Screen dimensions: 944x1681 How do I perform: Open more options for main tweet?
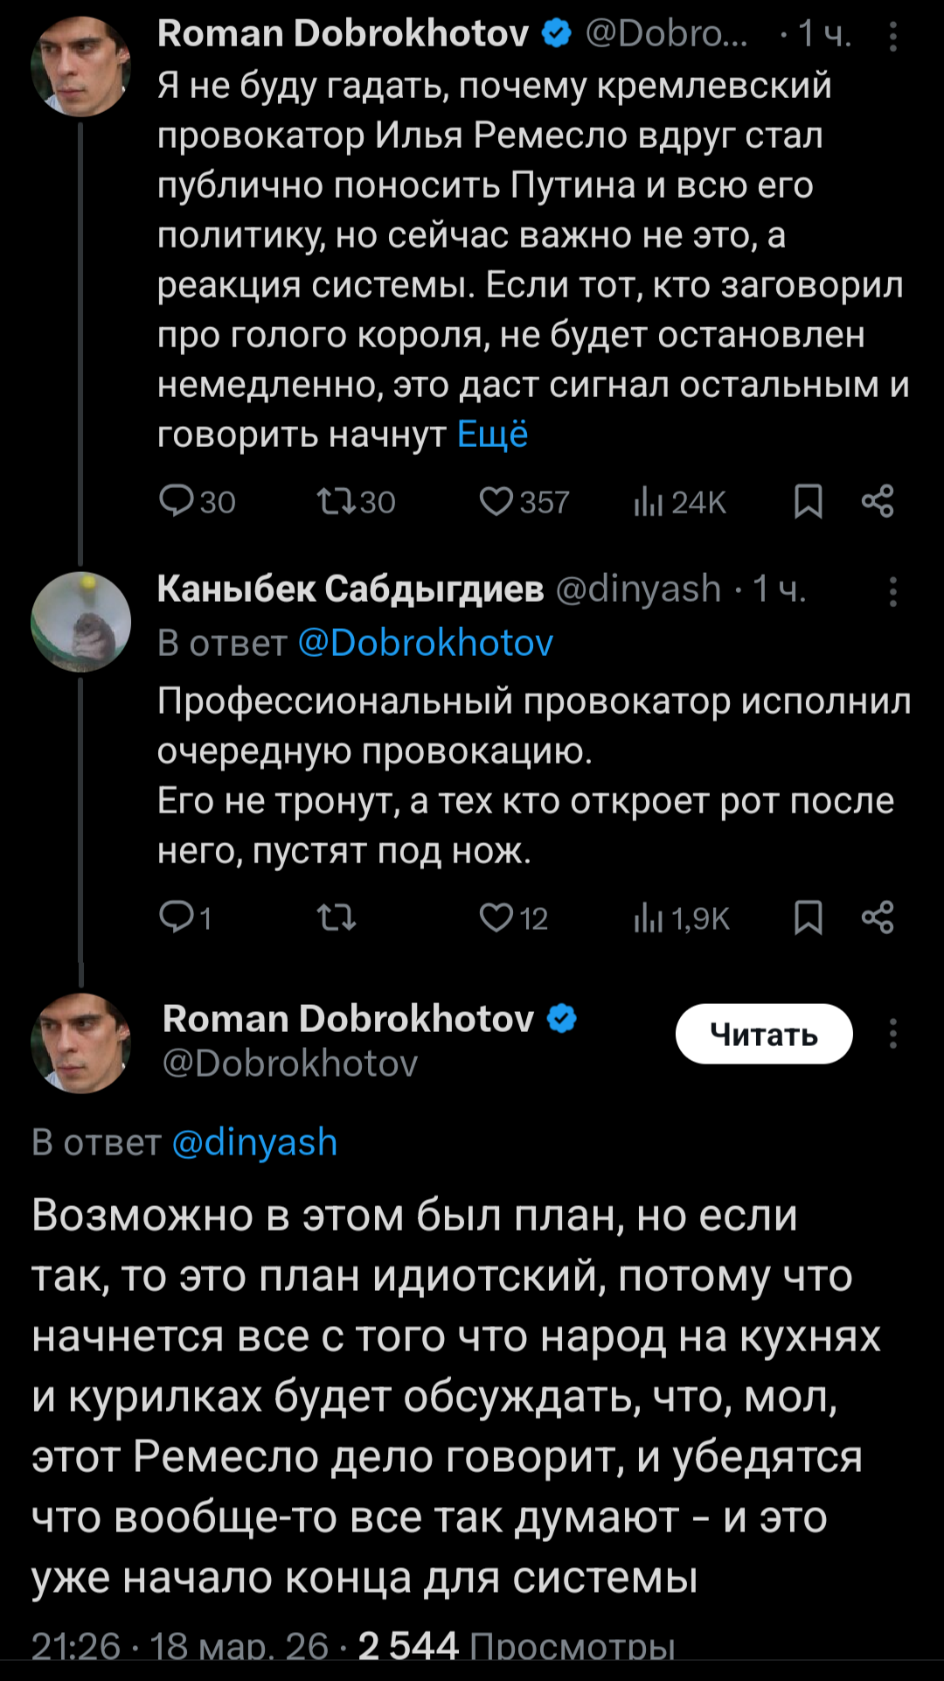(892, 1034)
